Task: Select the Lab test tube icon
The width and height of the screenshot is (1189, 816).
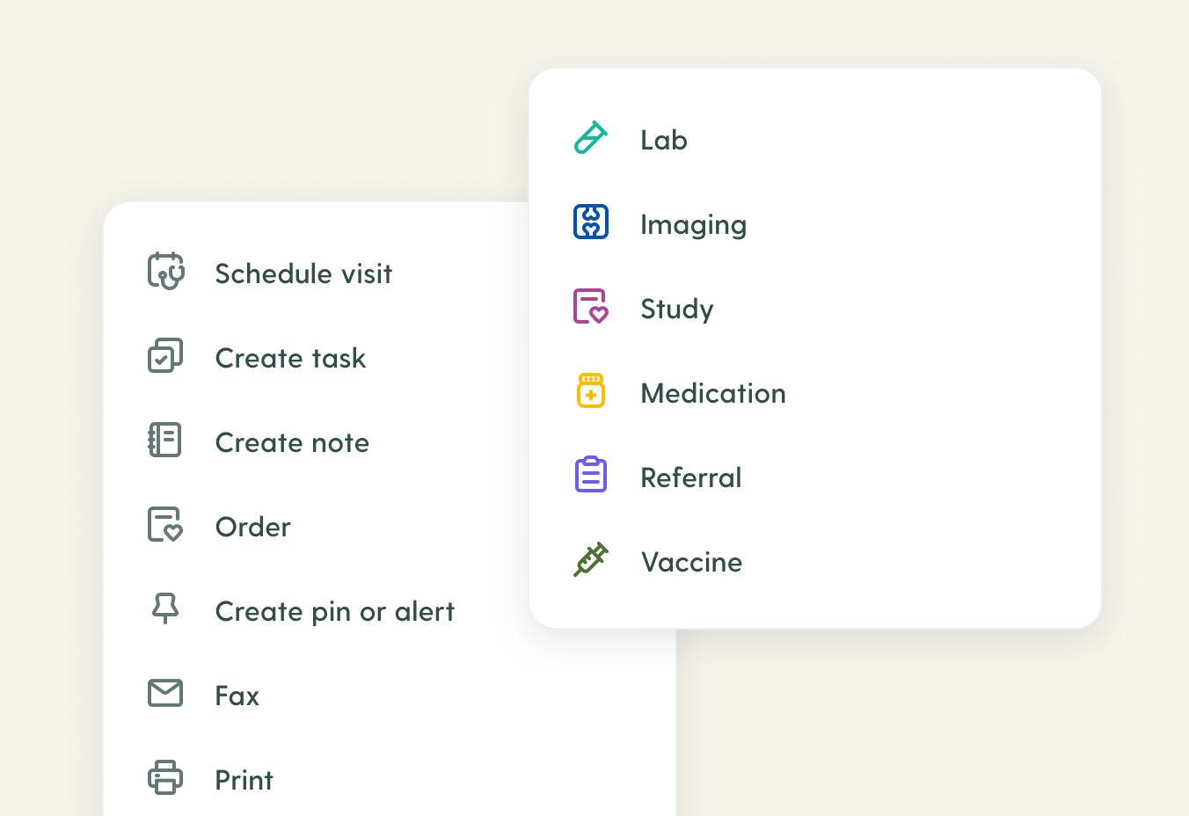Action: coord(590,136)
